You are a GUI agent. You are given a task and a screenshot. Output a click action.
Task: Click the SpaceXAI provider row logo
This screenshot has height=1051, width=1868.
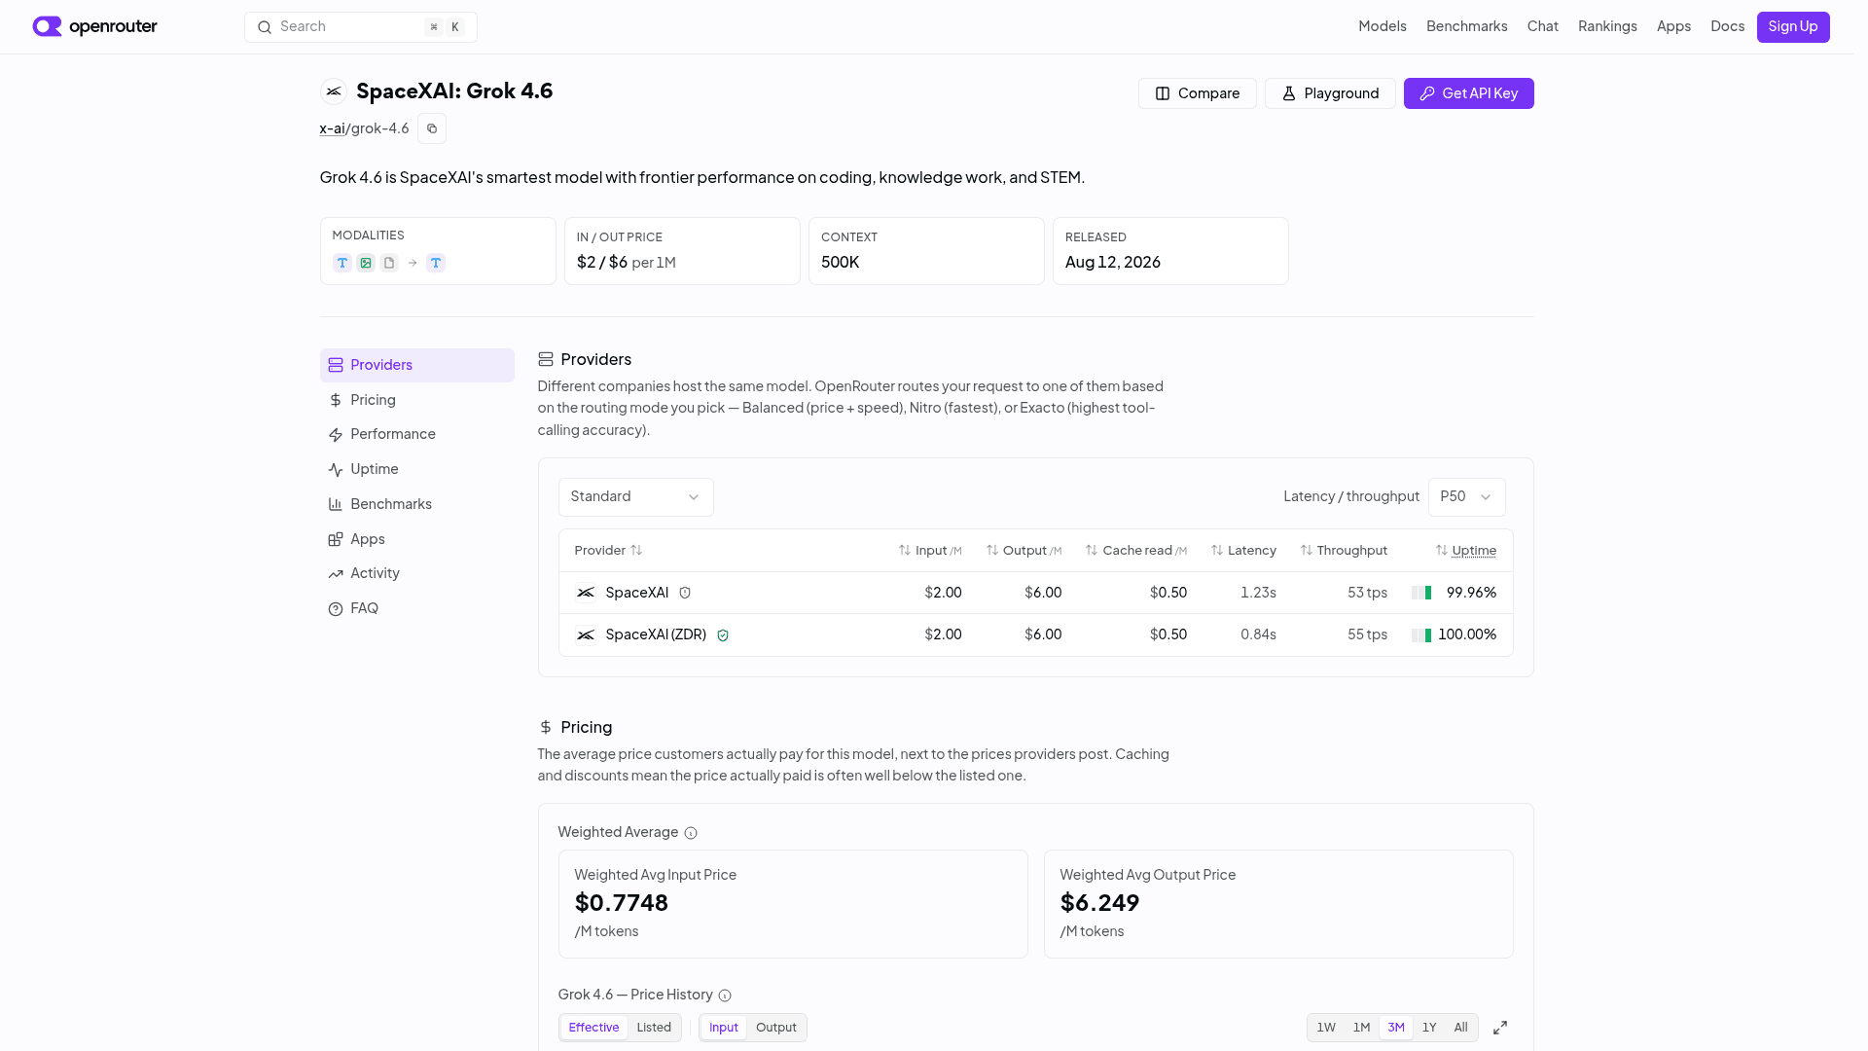pyautogui.click(x=586, y=593)
